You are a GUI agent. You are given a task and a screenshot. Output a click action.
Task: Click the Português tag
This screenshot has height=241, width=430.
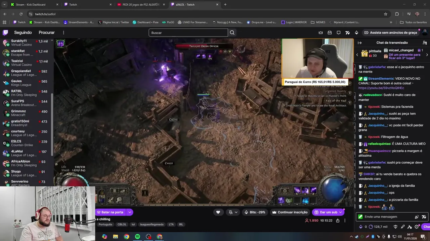105,225
